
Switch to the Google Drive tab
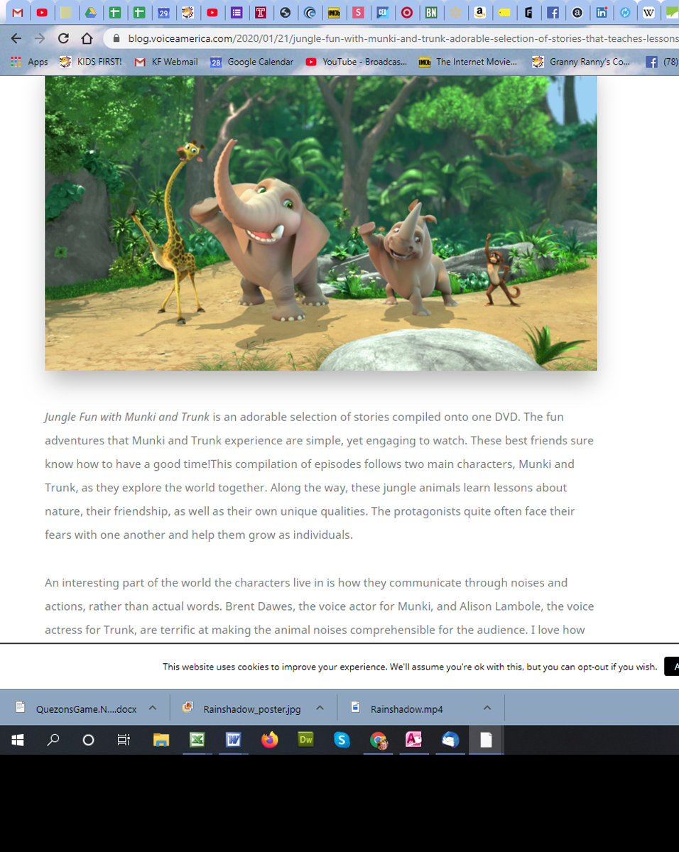point(91,12)
